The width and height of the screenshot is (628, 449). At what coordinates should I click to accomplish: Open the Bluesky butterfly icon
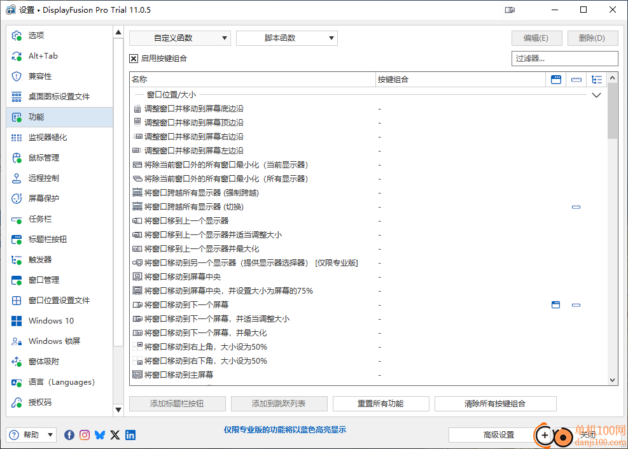100,434
